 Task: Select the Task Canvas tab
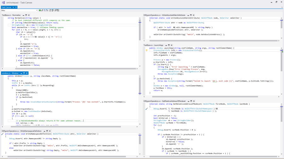tap(6, 7)
